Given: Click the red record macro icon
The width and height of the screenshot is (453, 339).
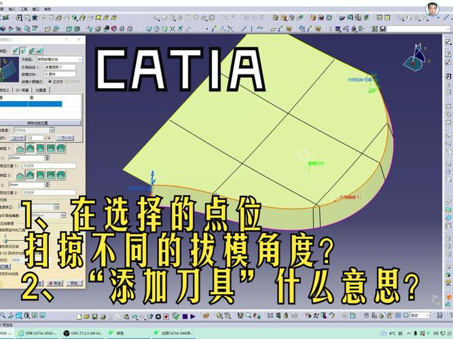Looking at the screenshot, I should click(166, 317).
